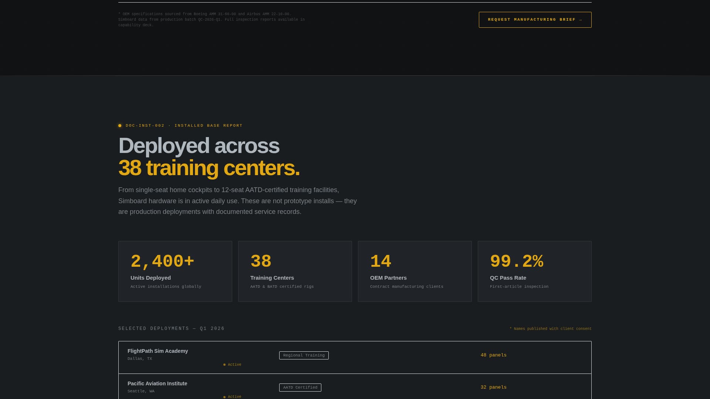Screen dimensions: 710x399
Task: Click the asterisk footnote marker about OEM specifications
Action: (x=119, y=14)
